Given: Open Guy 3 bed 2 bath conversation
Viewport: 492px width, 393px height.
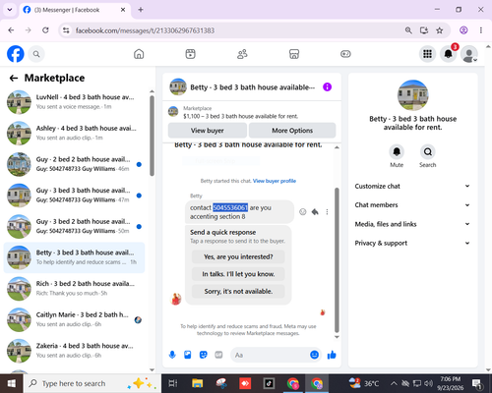Looking at the screenshot, I should [74, 226].
